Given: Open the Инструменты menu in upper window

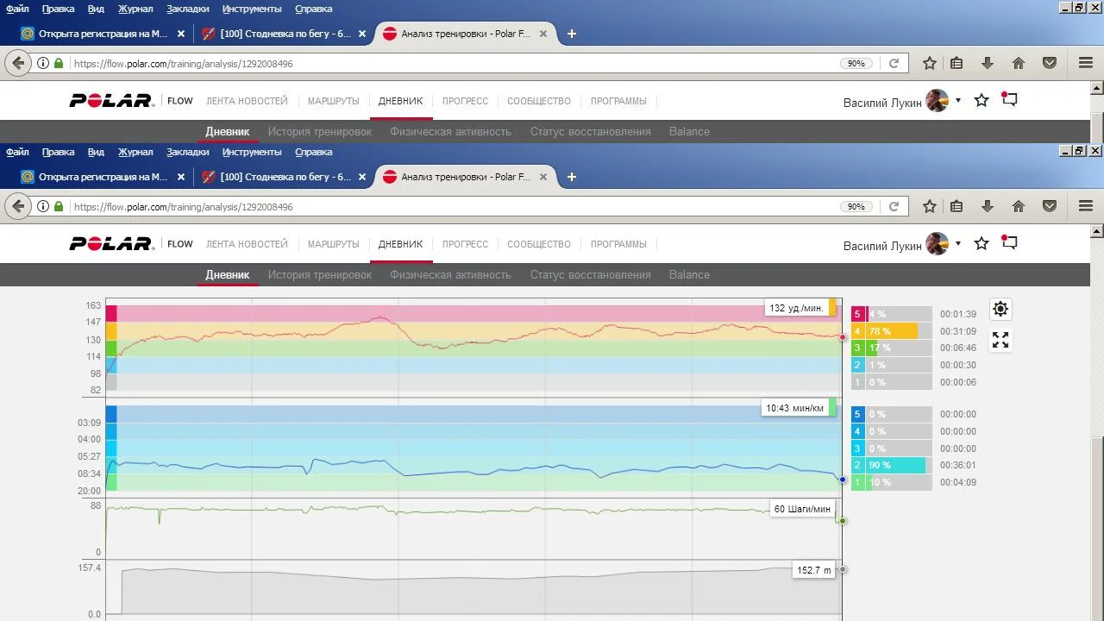Looking at the screenshot, I should (x=252, y=9).
